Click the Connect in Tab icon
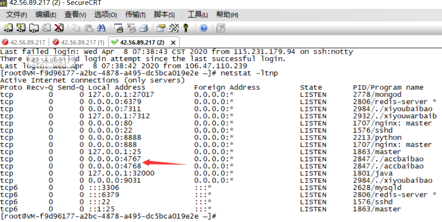Viewport: 442px width, 222px height. pyautogui.click(x=34, y=28)
